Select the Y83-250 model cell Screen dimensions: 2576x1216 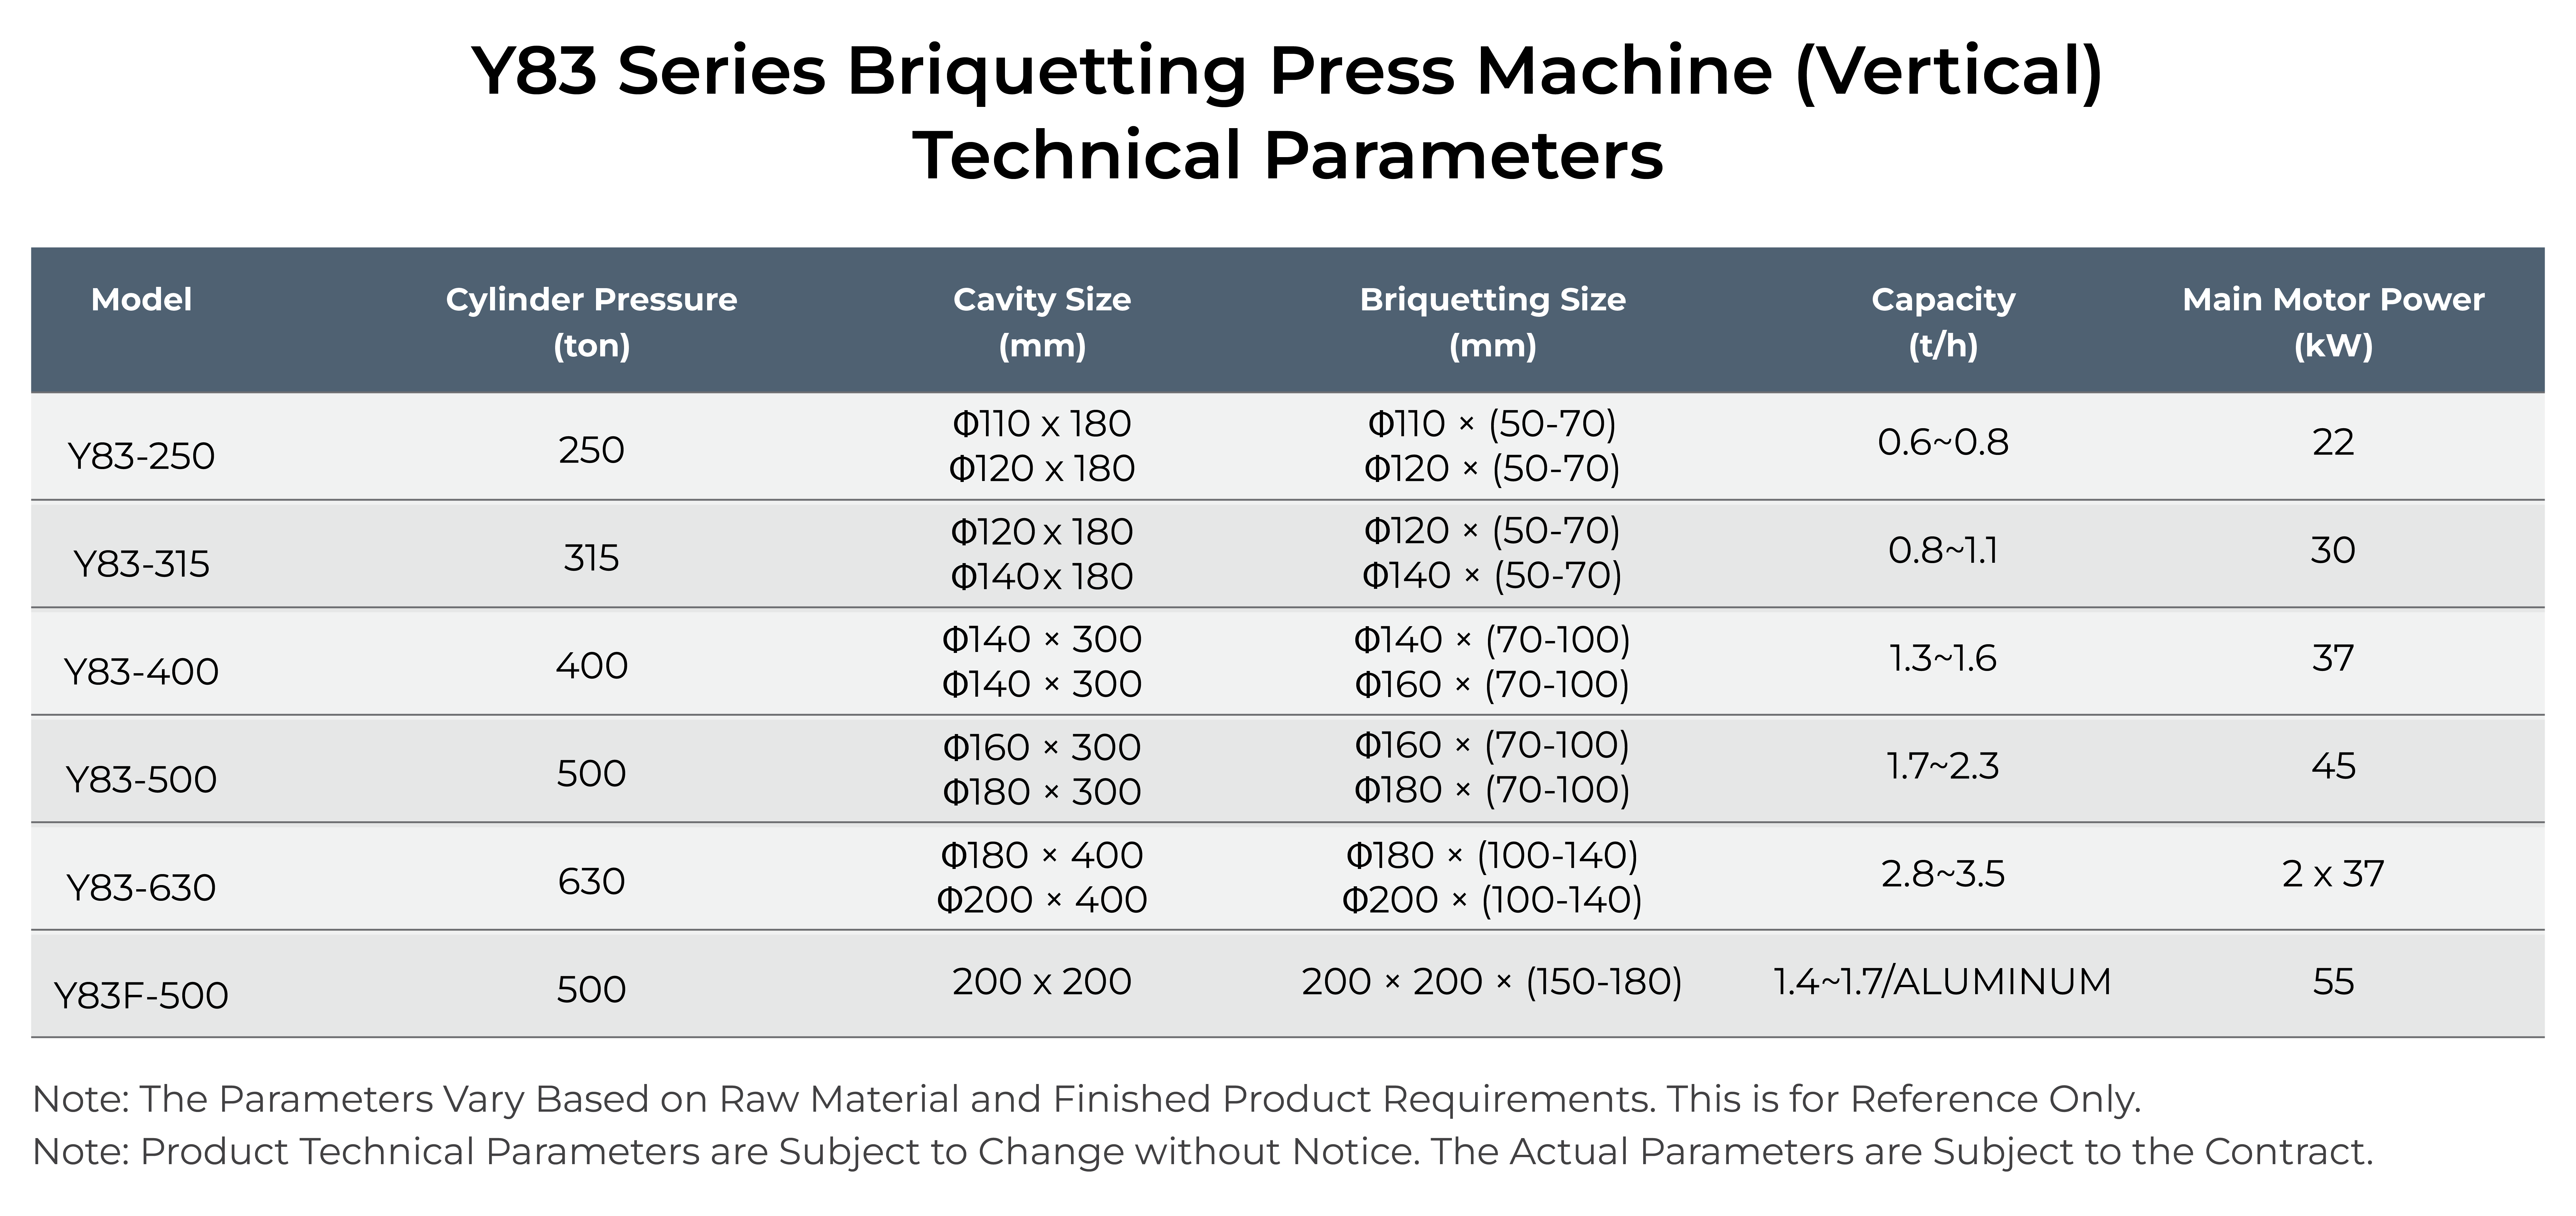coord(141,456)
